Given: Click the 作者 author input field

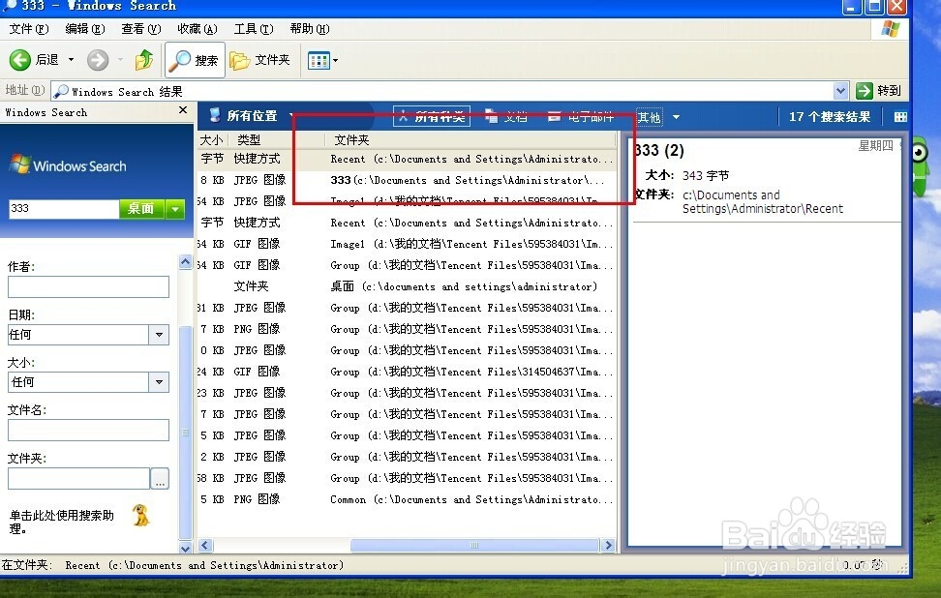Looking at the screenshot, I should pyautogui.click(x=88, y=286).
